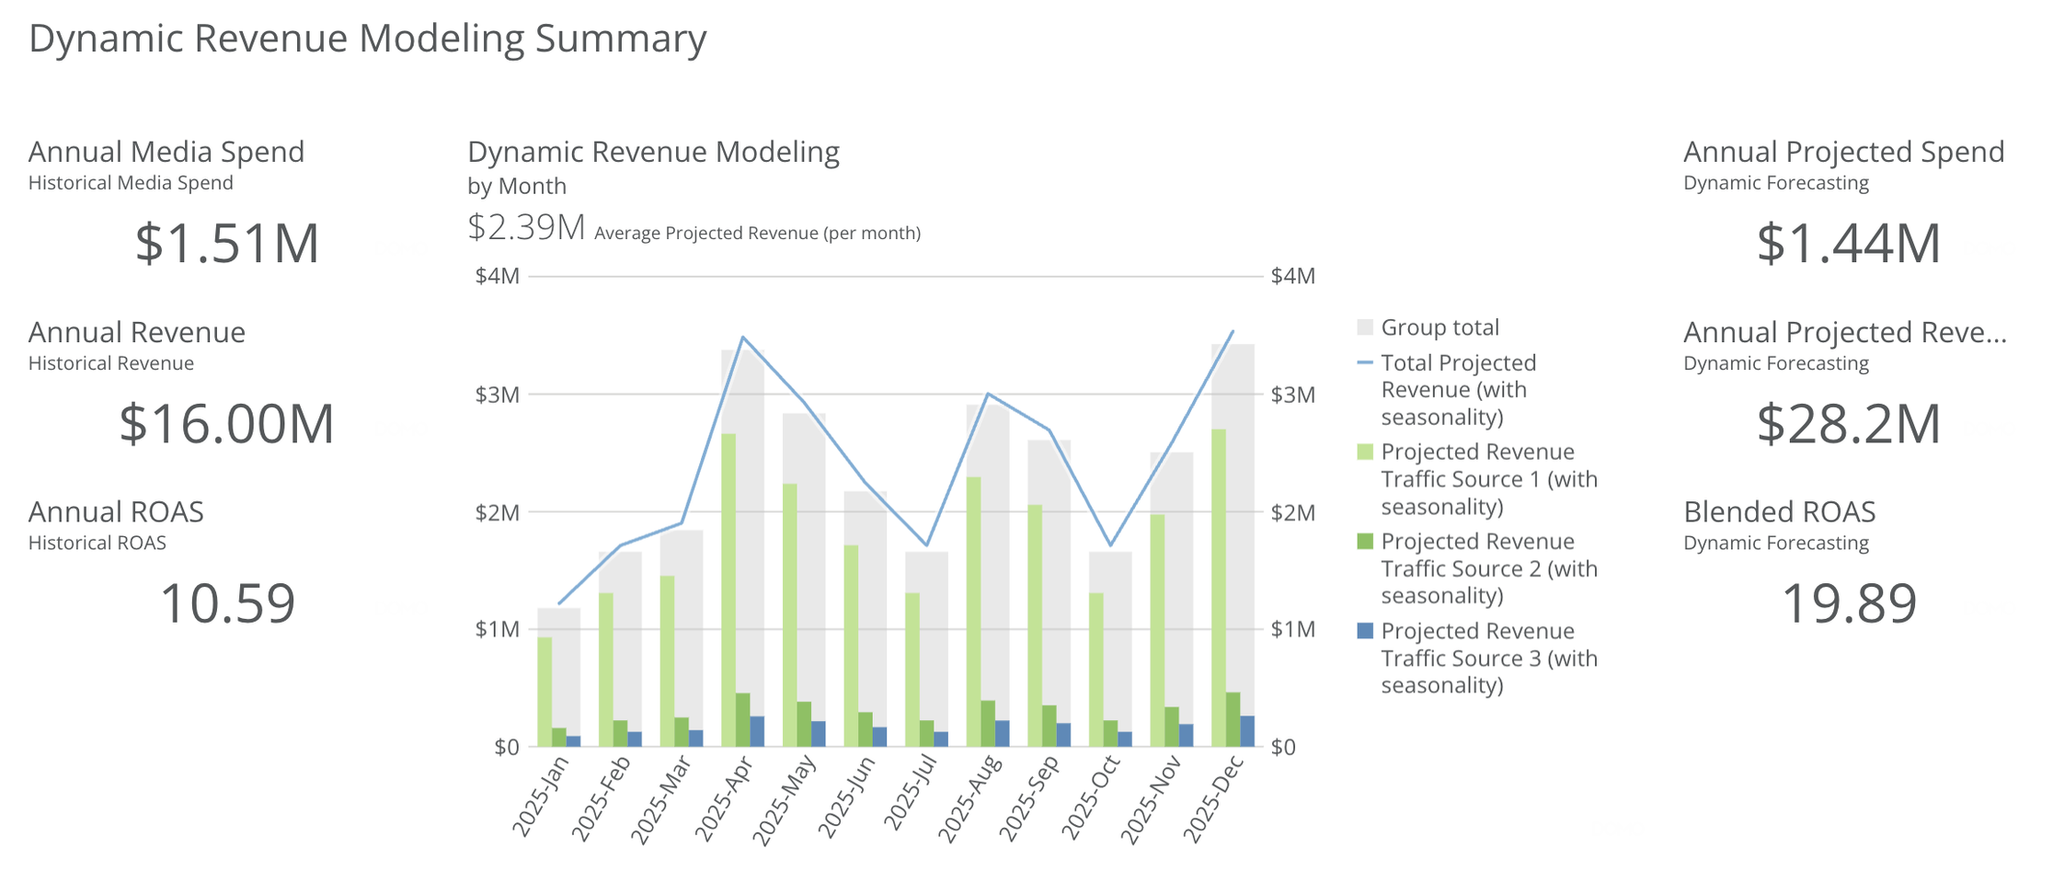Image resolution: width=2053 pixels, height=882 pixels.
Task: Click the $28.2M projected revenue value
Action: [1849, 423]
